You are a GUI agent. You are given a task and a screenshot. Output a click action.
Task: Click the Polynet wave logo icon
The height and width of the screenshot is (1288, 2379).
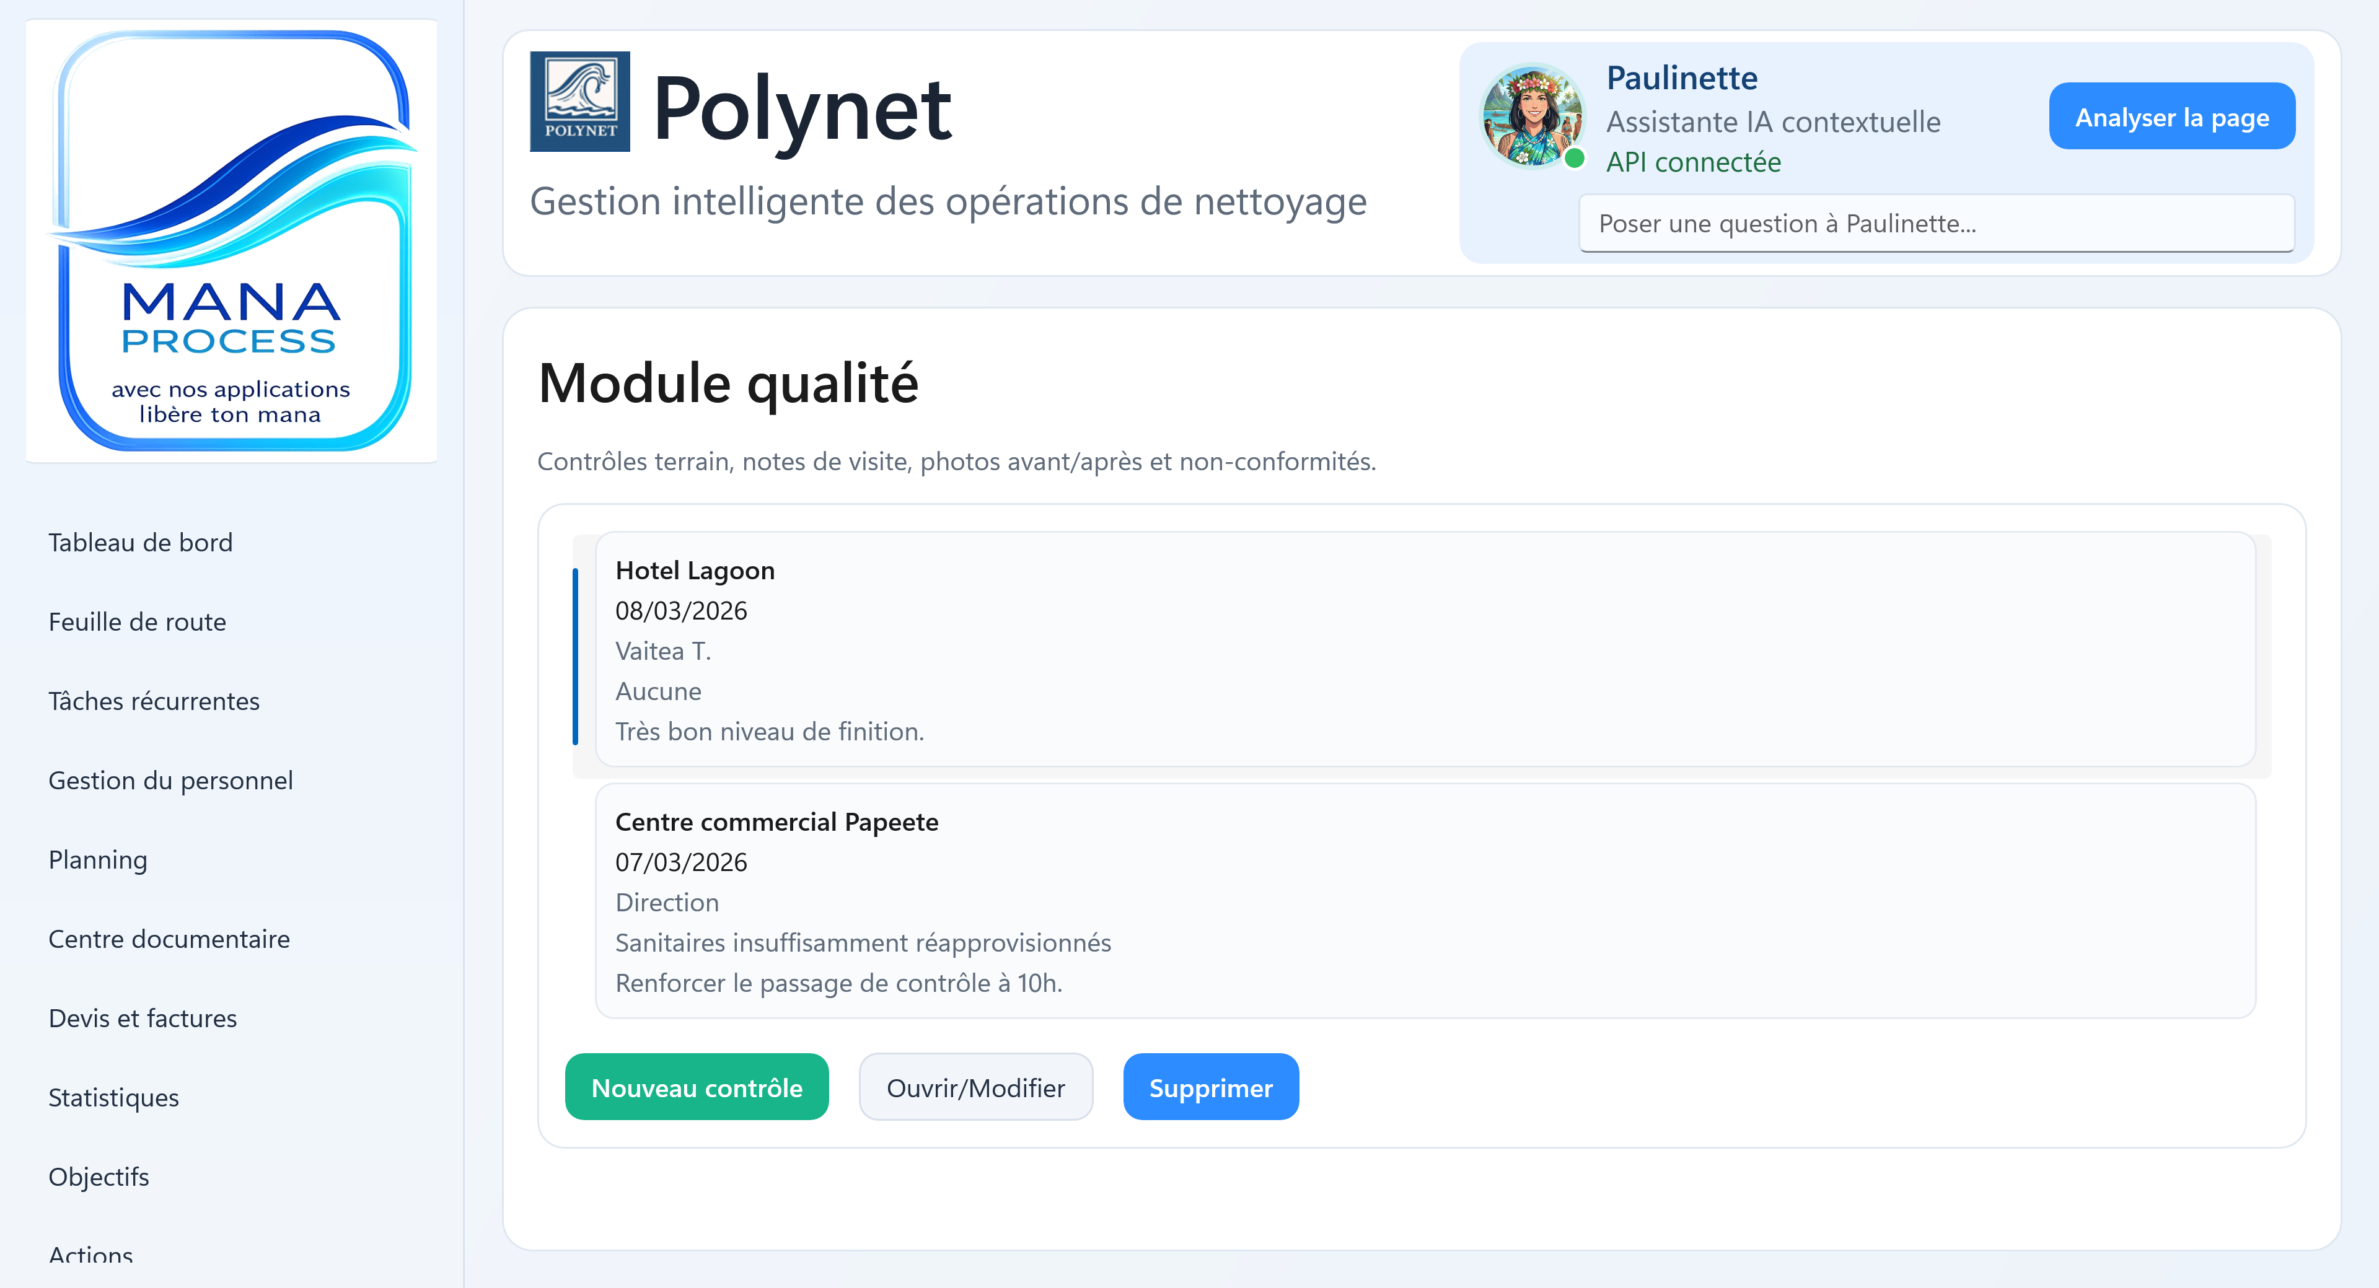579,102
